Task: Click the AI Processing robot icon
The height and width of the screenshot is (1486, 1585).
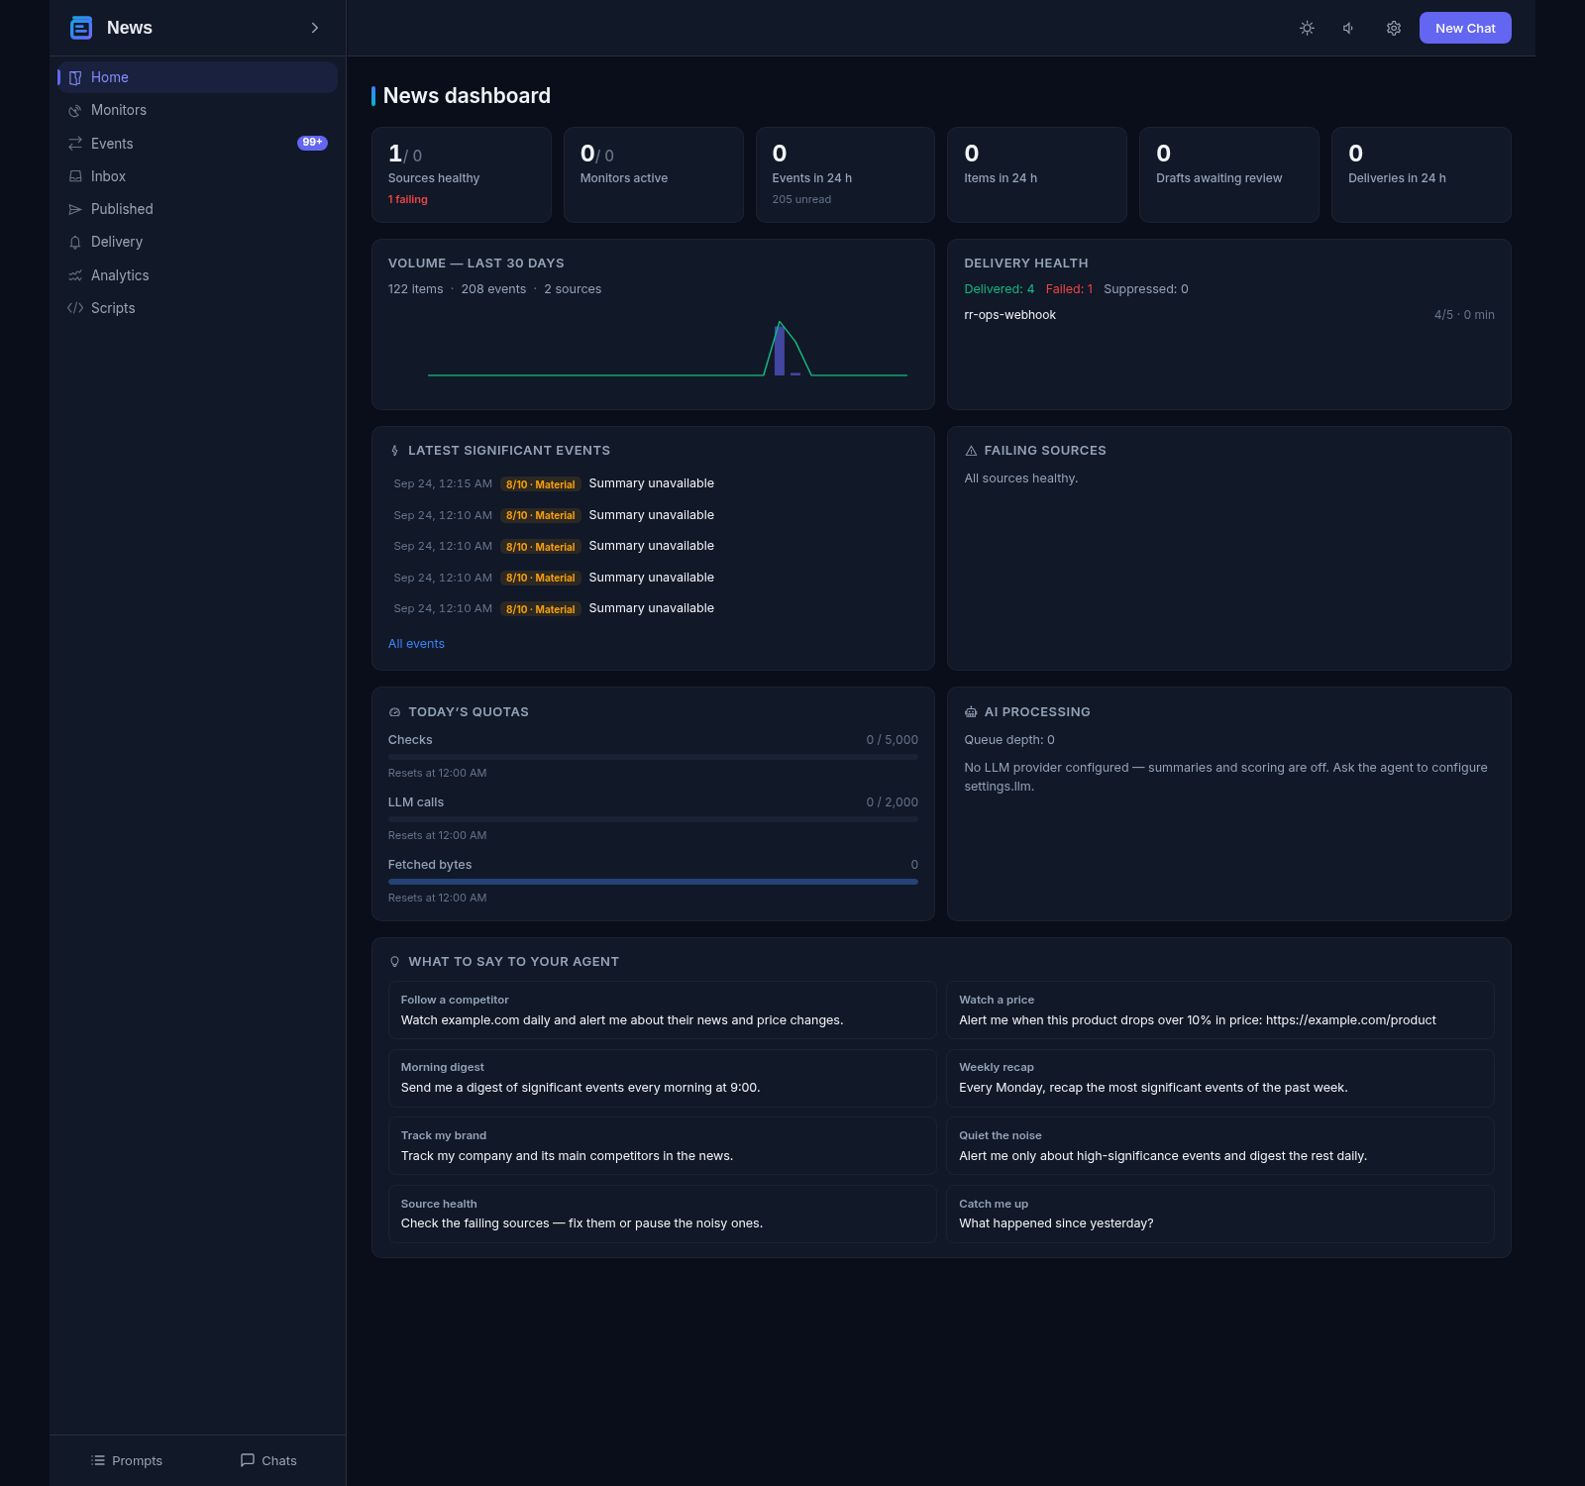Action: point(971,712)
